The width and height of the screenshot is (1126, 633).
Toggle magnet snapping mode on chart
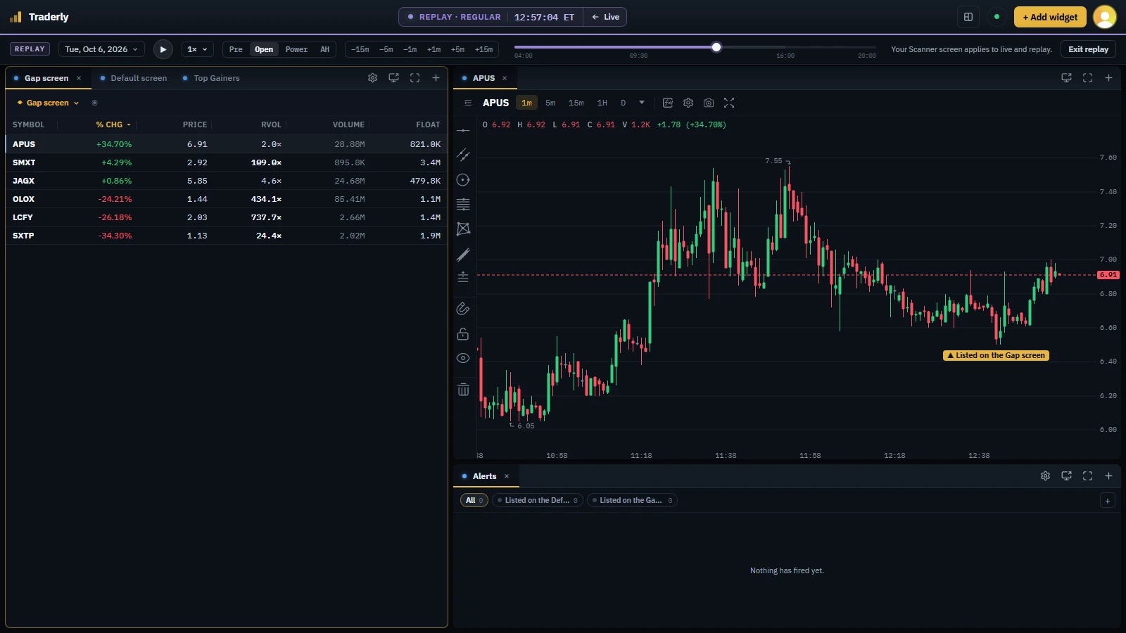coord(463,309)
